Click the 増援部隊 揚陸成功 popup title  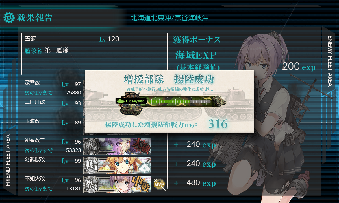169,80
